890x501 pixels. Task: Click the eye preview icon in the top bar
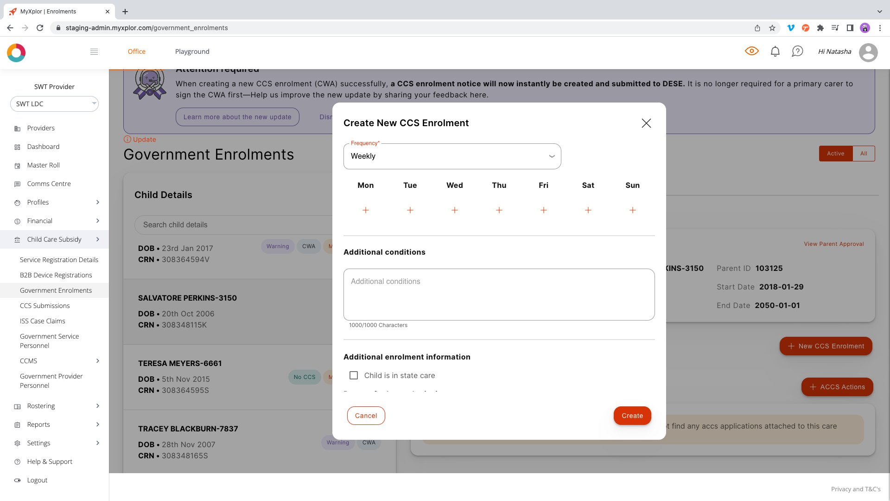[x=752, y=51]
